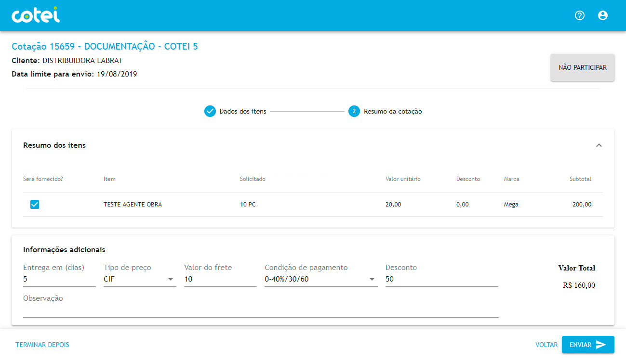Collapse the Resumo dos itens panel
626x360 pixels.
click(599, 145)
